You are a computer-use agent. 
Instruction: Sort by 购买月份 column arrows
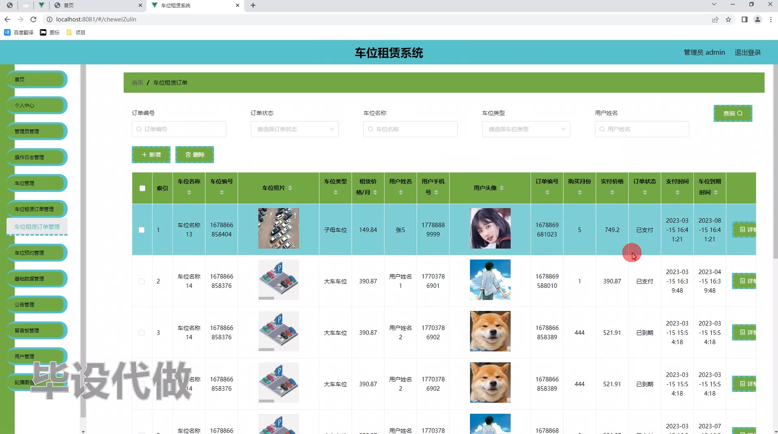click(580, 193)
